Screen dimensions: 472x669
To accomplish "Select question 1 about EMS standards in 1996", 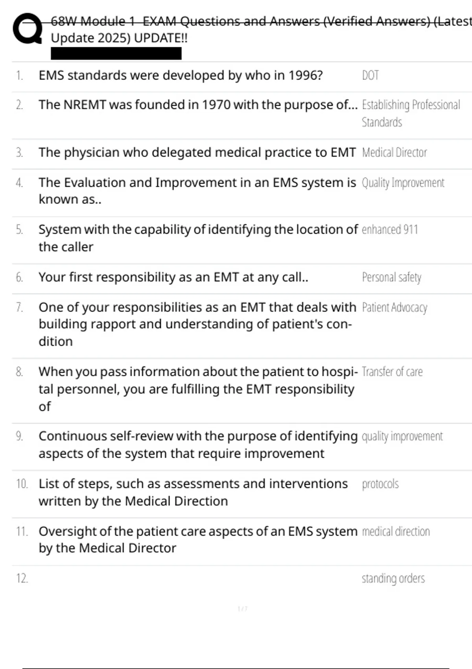I will coord(181,75).
